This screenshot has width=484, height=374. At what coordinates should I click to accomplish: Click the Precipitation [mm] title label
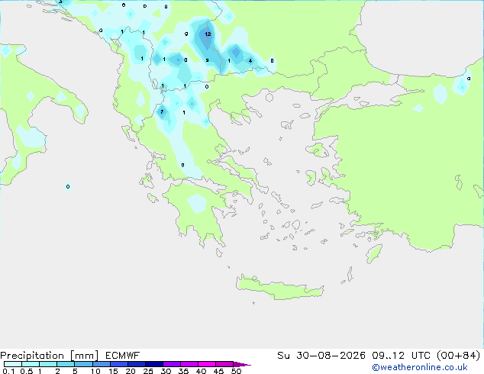49,356
